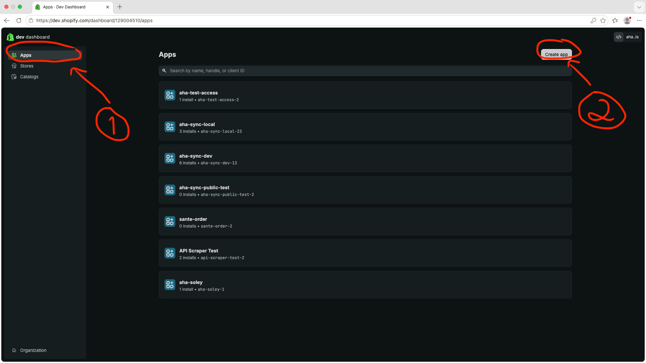Open a new browser tab

[120, 7]
